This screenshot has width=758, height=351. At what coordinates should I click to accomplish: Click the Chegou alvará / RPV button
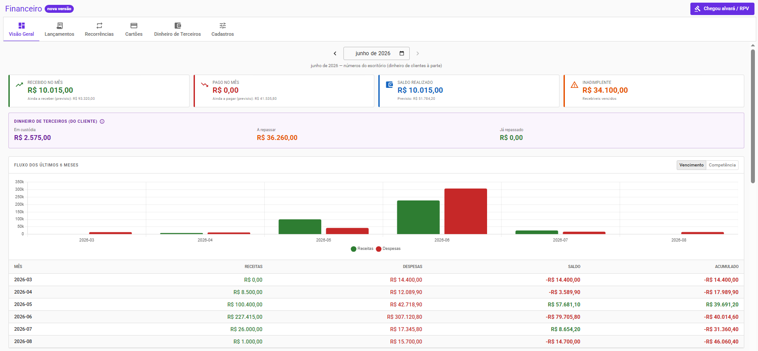722,9
